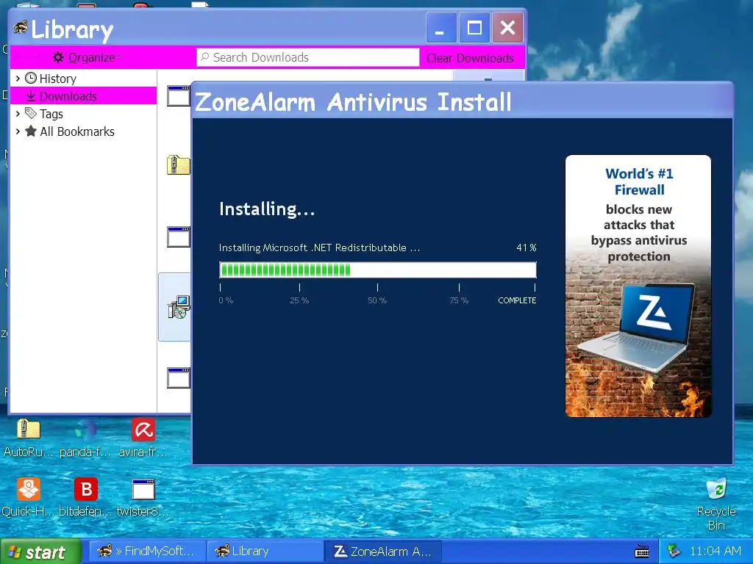Image resolution: width=753 pixels, height=564 pixels.
Task: Click the zipped folder download icon in Library
Action: coord(178,165)
